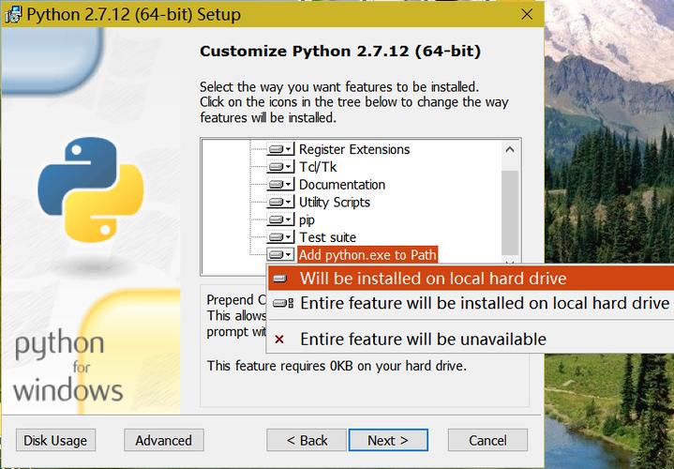Select the pip feature label

(x=307, y=219)
